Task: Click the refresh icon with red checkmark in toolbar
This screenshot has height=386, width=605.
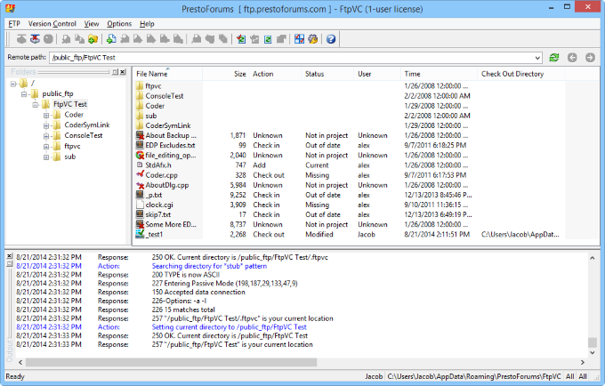Action: click(241, 39)
